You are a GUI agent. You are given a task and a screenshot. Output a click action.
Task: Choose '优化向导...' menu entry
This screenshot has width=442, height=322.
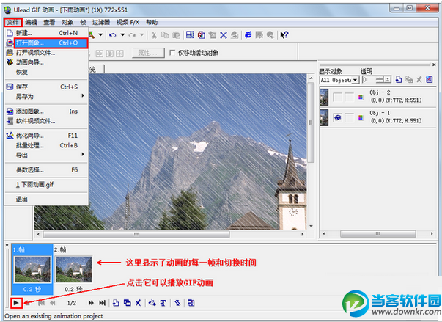pyautogui.click(x=46, y=136)
